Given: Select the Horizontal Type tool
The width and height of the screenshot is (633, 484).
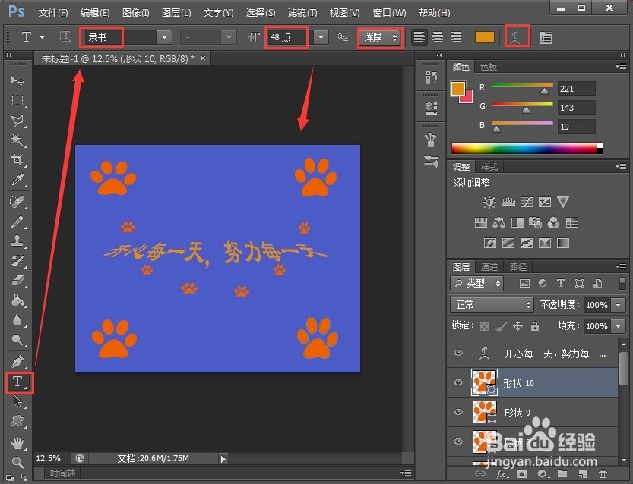Looking at the screenshot, I should pos(17,382).
